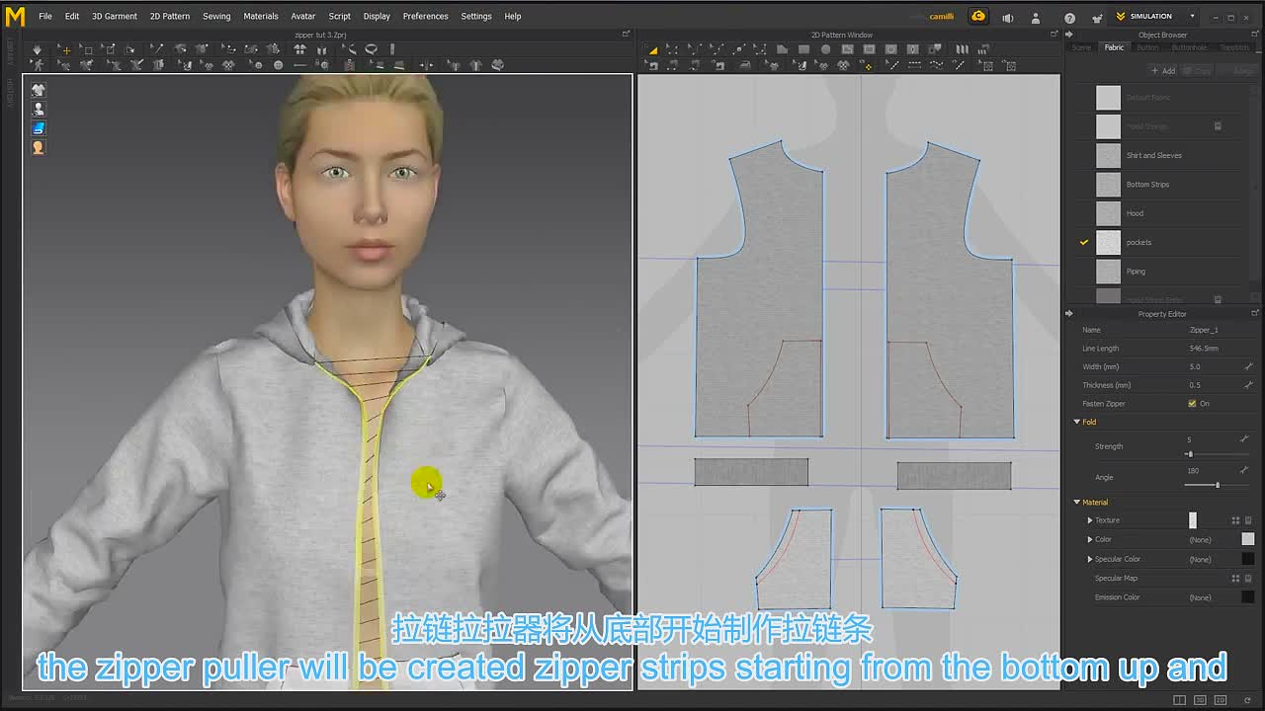Click the orange avatar head icon in viewport

(39, 147)
